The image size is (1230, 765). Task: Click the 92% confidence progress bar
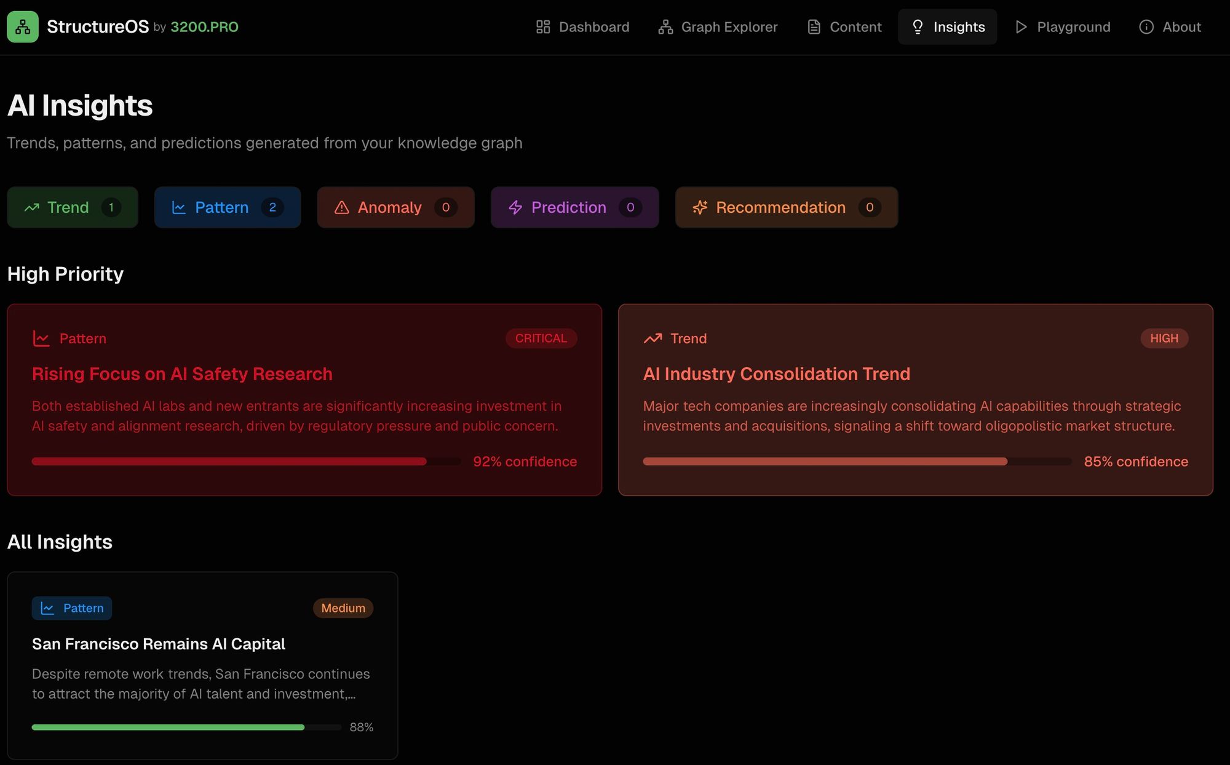point(246,462)
